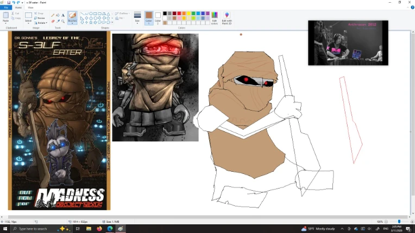This screenshot has width=415, height=233.
Task: Select the Fill with color bucket tool
Action: (58, 15)
